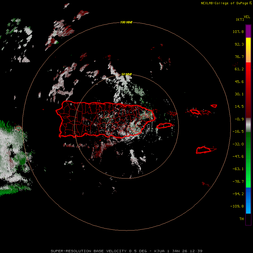This screenshot has height=253, width=253.
Task: Click the Super-Resolution Base Velocity caption
Action: click(126, 251)
